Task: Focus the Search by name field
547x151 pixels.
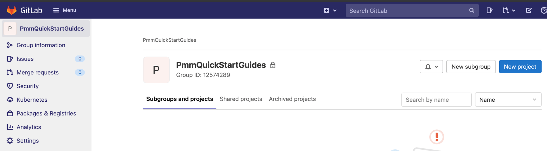Action: tap(436, 100)
